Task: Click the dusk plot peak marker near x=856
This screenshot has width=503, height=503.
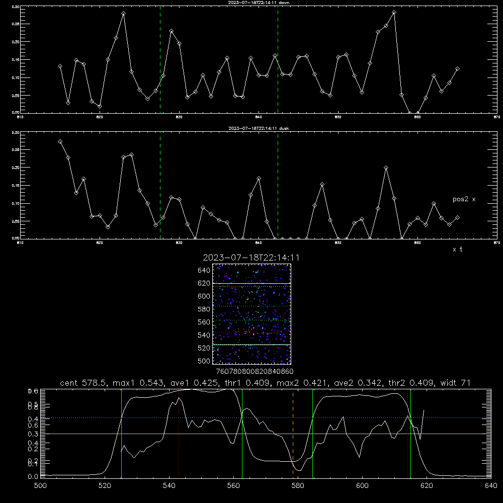Action: pos(386,168)
